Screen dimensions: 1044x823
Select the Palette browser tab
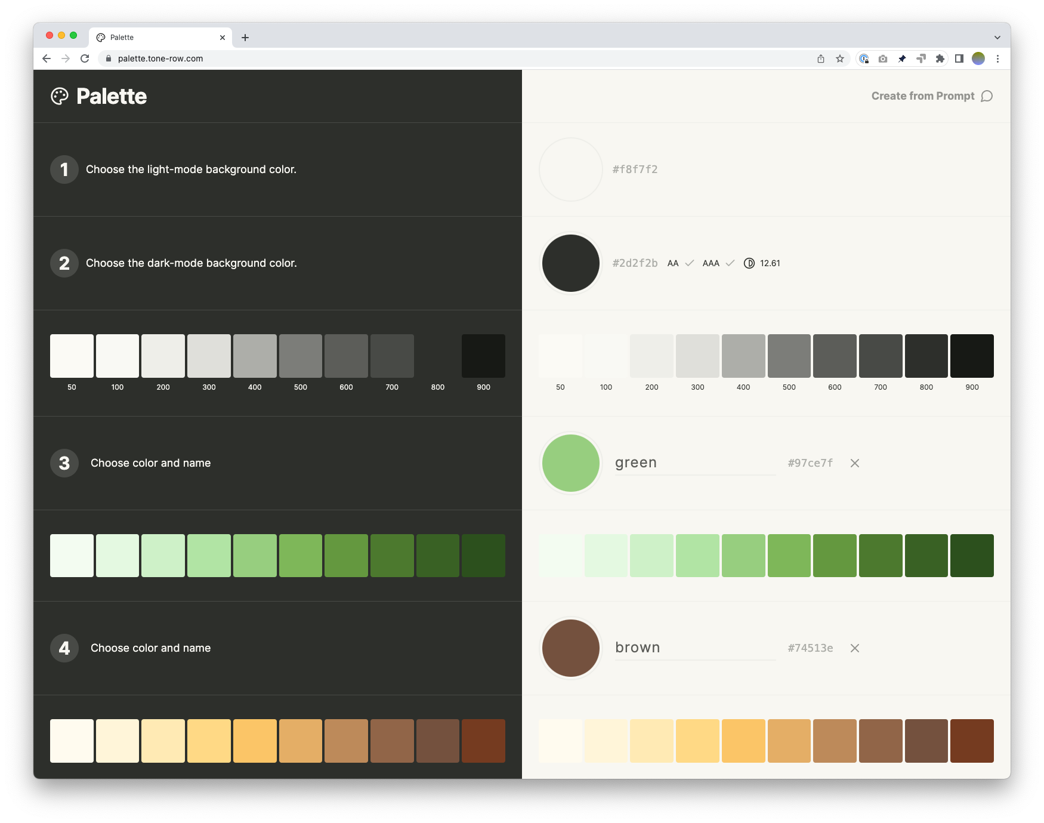click(160, 37)
